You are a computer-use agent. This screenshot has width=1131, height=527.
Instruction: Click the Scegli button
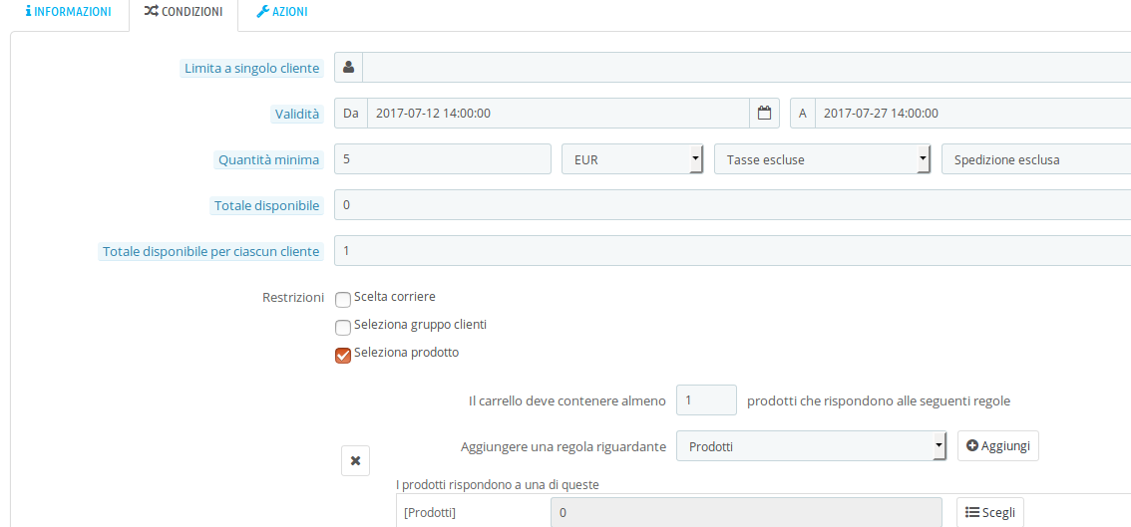[x=989, y=512]
